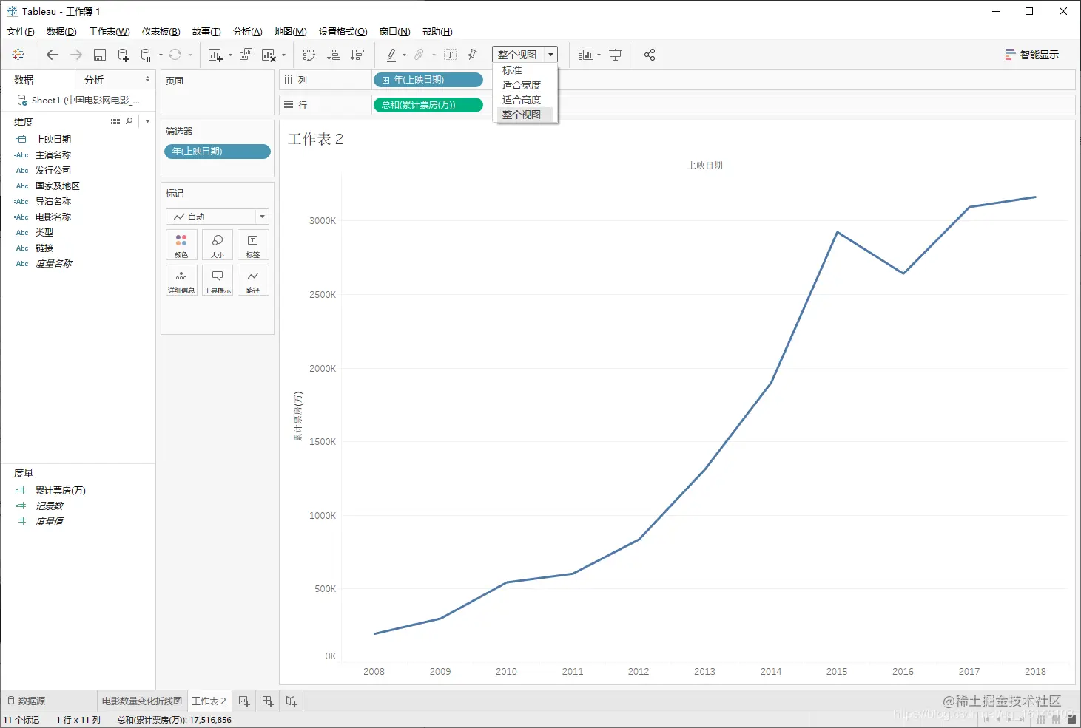Open the dropdown arrow next to new worksheet icon
The height and width of the screenshot is (728, 1081).
(x=230, y=55)
